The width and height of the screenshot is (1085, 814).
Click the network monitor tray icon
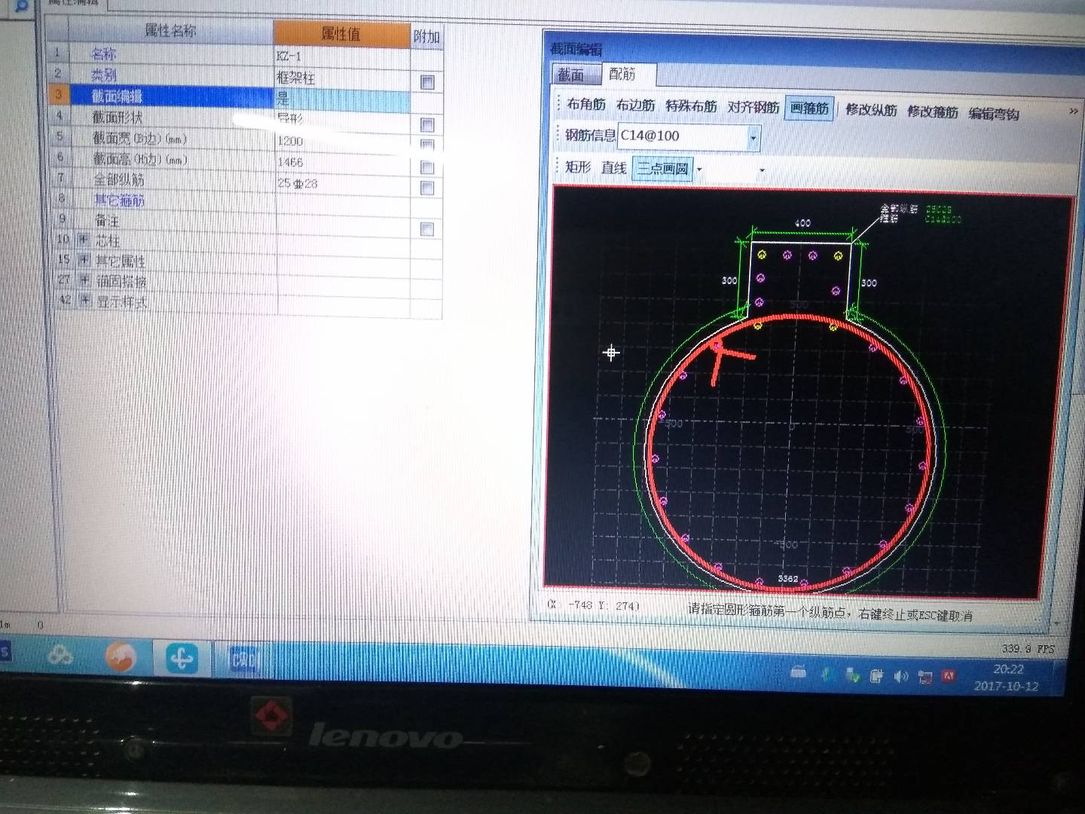tap(925, 677)
